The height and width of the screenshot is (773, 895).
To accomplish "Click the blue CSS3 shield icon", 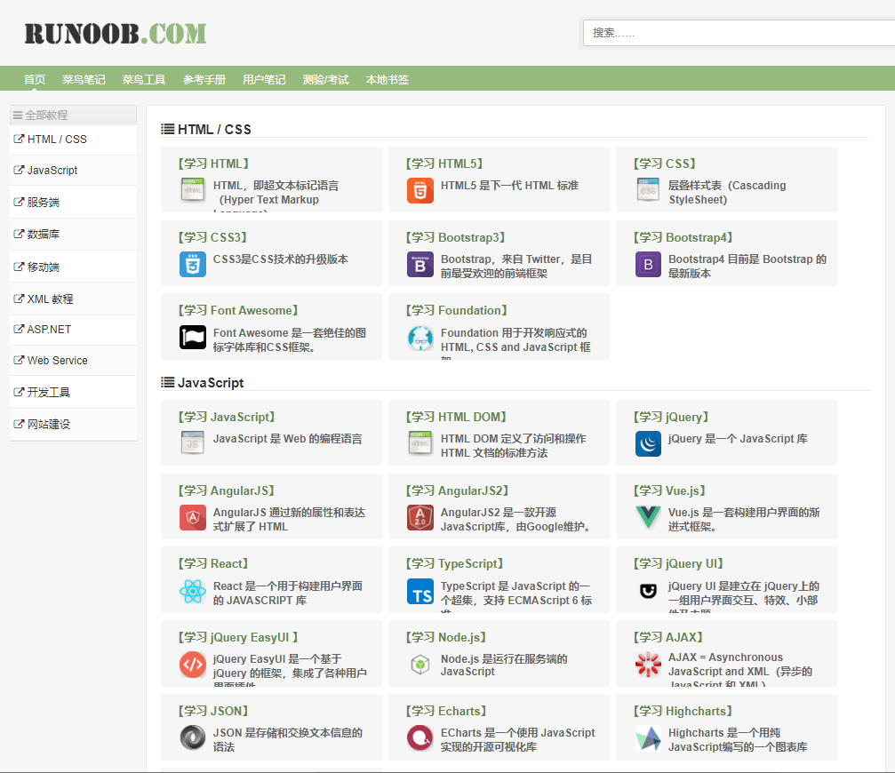I will pos(192,264).
